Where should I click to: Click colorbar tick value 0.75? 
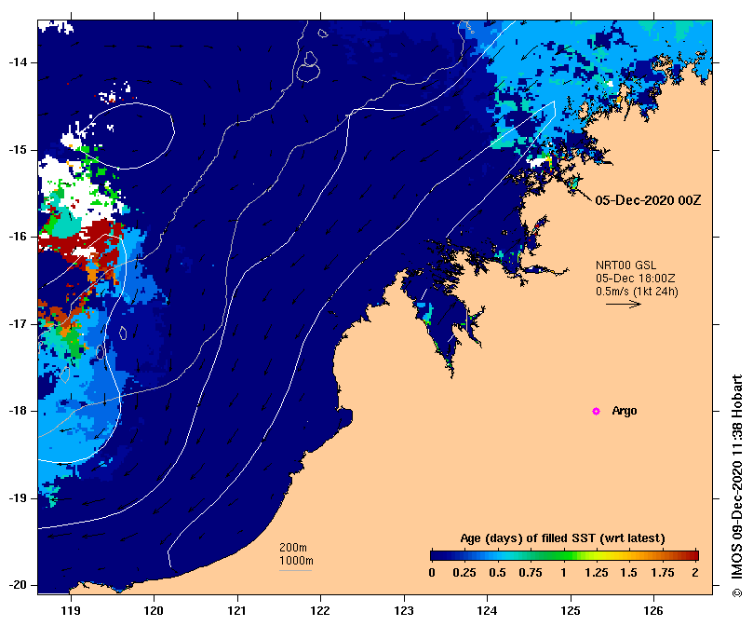531,573
